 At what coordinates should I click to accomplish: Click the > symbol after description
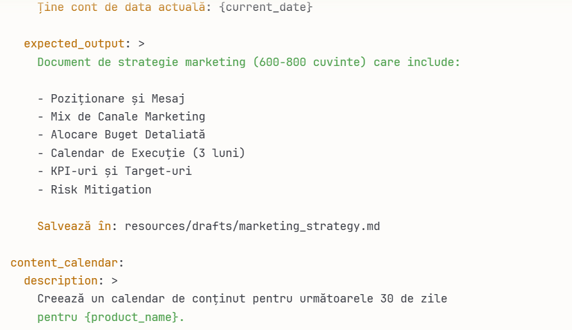pyautogui.click(x=114, y=281)
